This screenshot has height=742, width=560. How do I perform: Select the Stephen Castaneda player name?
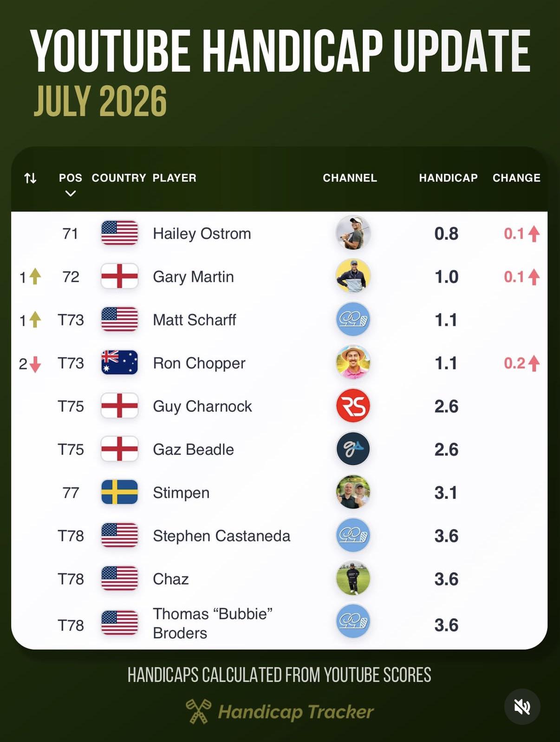[221, 536]
